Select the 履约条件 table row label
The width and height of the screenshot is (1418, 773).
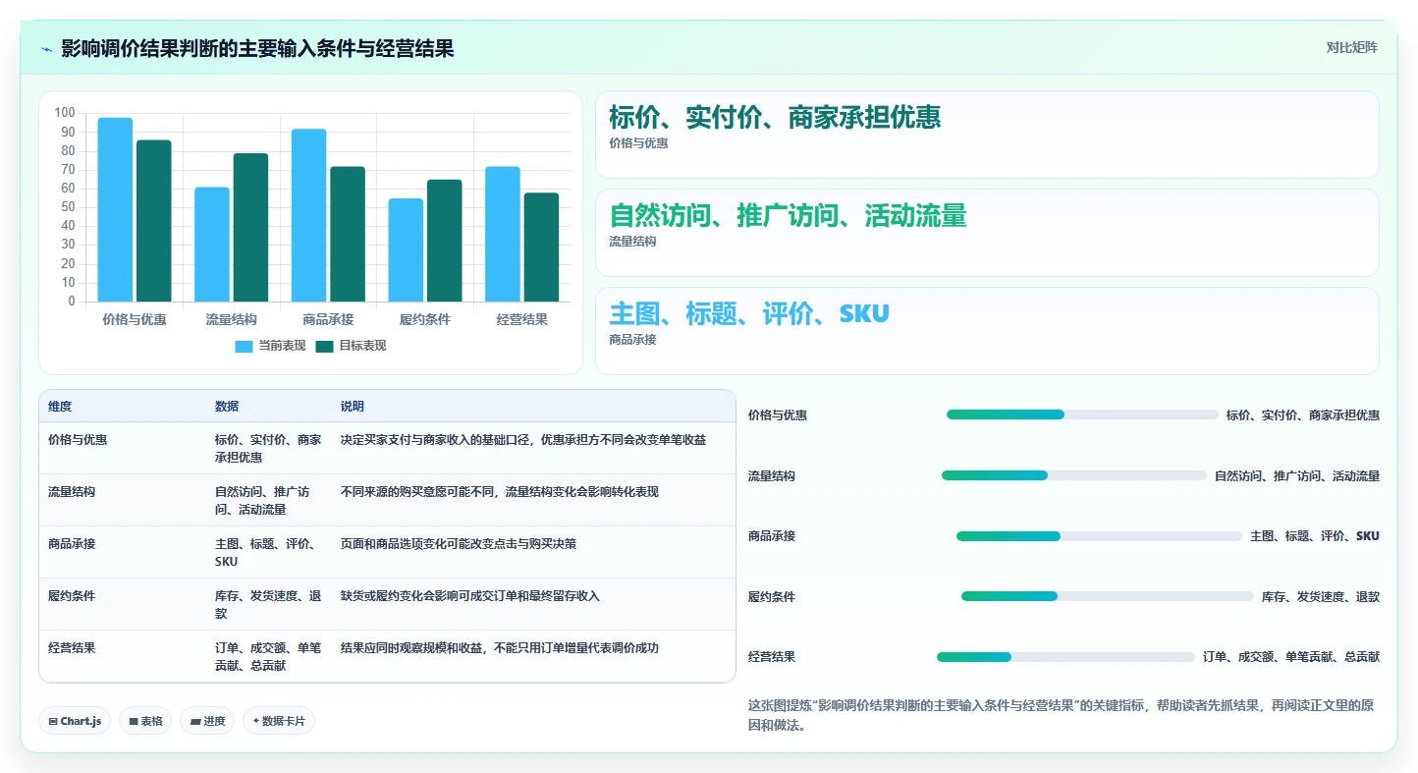point(72,596)
